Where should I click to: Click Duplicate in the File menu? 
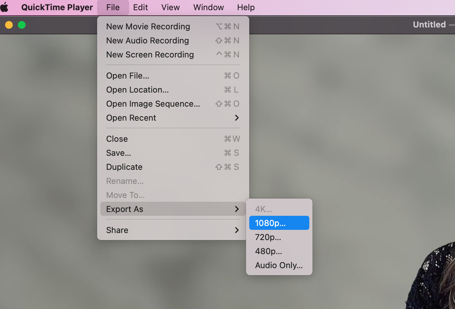click(x=124, y=167)
